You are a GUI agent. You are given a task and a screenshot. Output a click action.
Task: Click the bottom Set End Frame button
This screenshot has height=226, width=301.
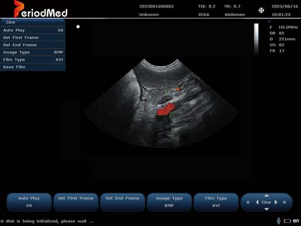click(122, 202)
